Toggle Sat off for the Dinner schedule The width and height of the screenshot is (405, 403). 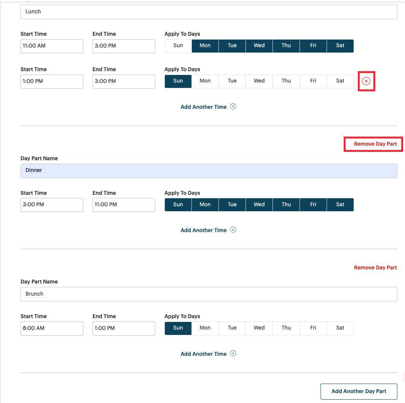(340, 204)
